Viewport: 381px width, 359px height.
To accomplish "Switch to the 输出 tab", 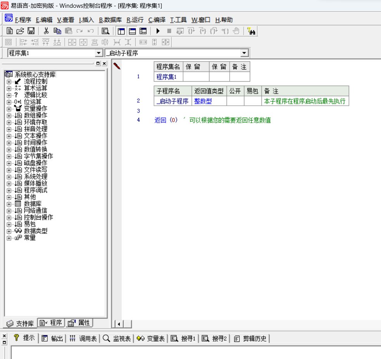I will point(52,338).
